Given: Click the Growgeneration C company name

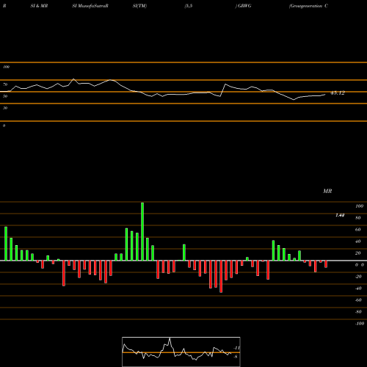Looking at the screenshot, I should click(308, 6).
